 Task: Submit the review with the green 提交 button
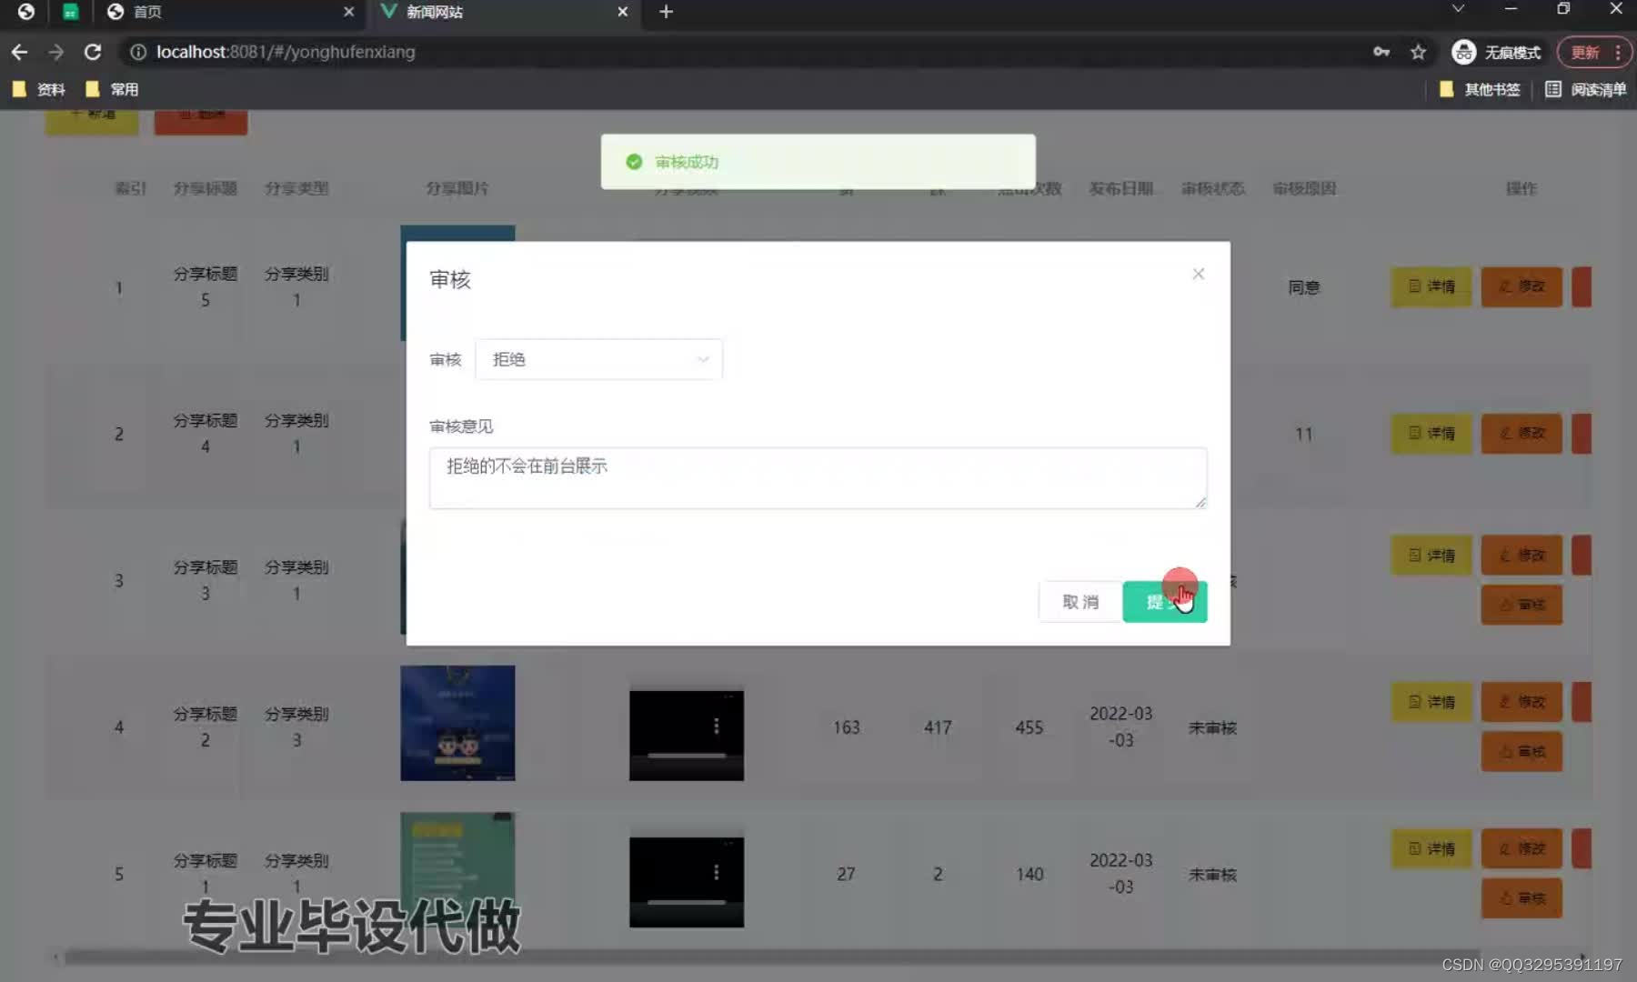click(x=1164, y=602)
